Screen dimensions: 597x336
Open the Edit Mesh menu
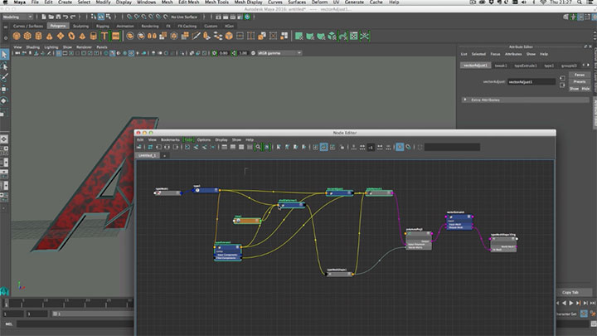[x=189, y=2]
